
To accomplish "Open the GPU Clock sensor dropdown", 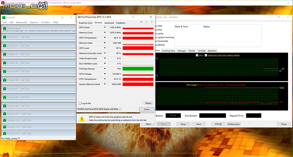I will (105, 27).
